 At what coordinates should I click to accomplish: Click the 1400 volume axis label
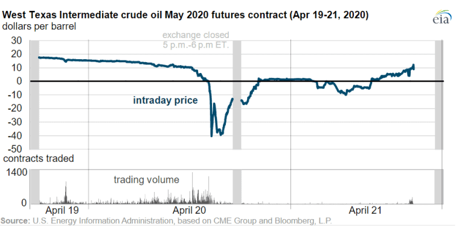17,172
